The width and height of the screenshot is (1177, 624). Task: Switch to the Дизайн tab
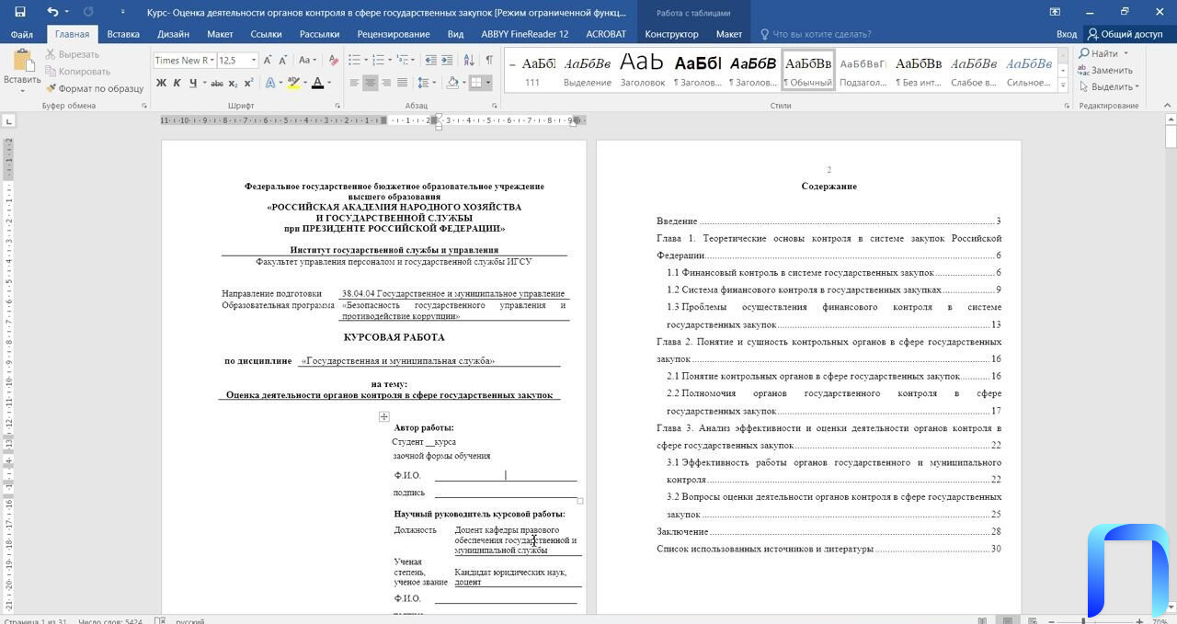click(173, 34)
